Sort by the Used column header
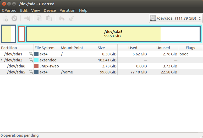The height and width of the screenshot is (138, 203). pyautogui.click(x=133, y=48)
